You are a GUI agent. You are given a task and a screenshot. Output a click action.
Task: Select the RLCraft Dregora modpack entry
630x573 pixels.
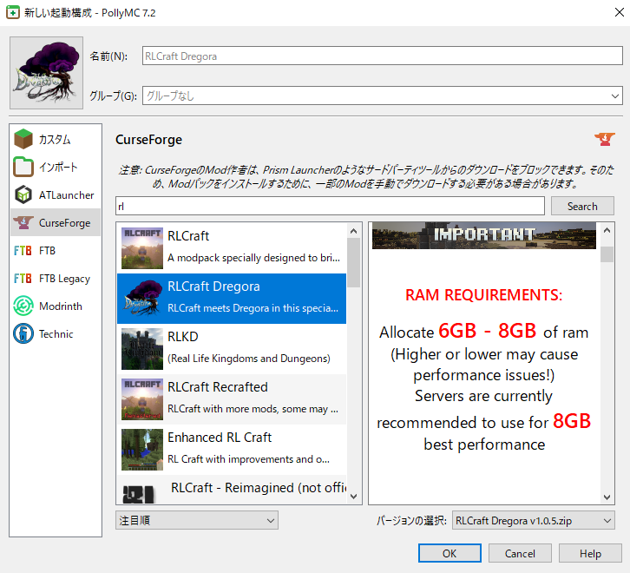coord(232,299)
